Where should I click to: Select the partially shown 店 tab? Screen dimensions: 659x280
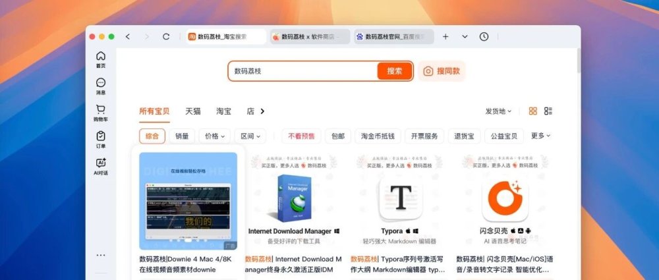[x=250, y=111]
